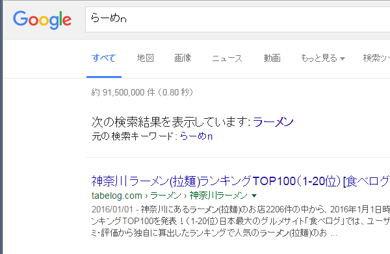The image size is (390, 254).
Task: Switch to the 地図 tab
Action: click(x=146, y=58)
